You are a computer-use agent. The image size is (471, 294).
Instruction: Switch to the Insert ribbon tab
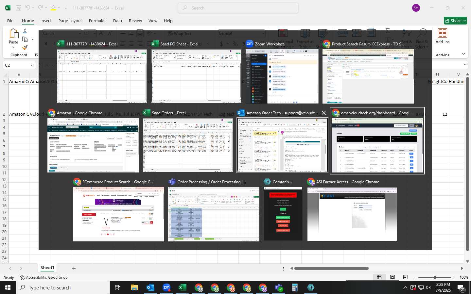pos(46,21)
